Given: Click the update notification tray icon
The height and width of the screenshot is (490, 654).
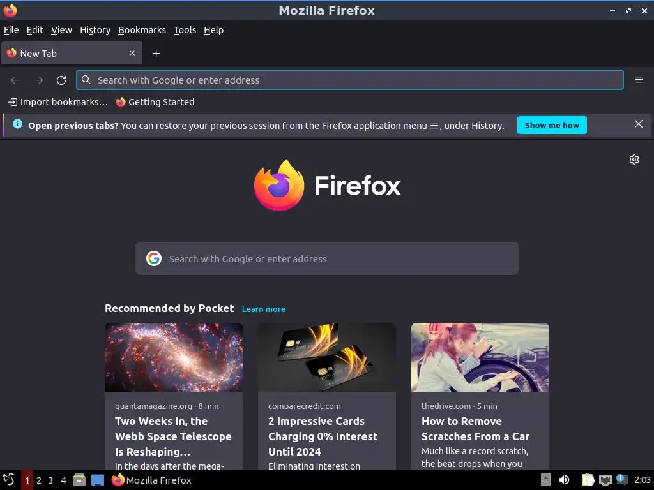Looking at the screenshot, I should (x=622, y=479).
